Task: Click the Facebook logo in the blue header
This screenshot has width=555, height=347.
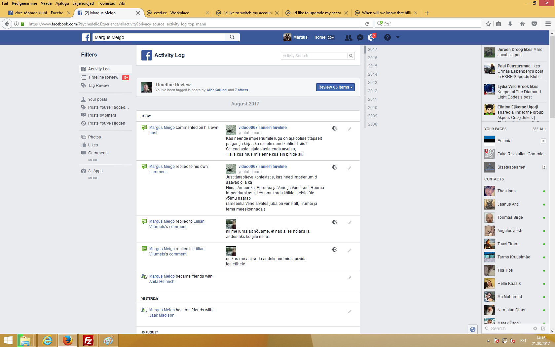Action: (x=86, y=37)
